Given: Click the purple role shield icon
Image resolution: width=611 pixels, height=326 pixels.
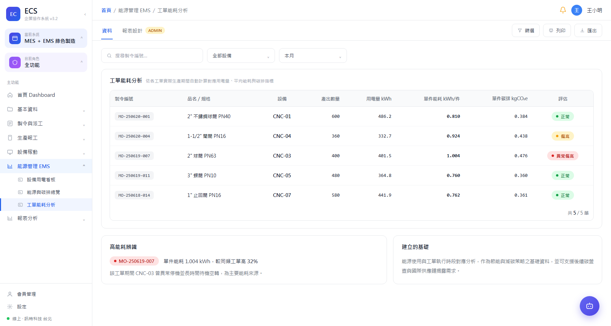Looking at the screenshot, I should coord(15,62).
